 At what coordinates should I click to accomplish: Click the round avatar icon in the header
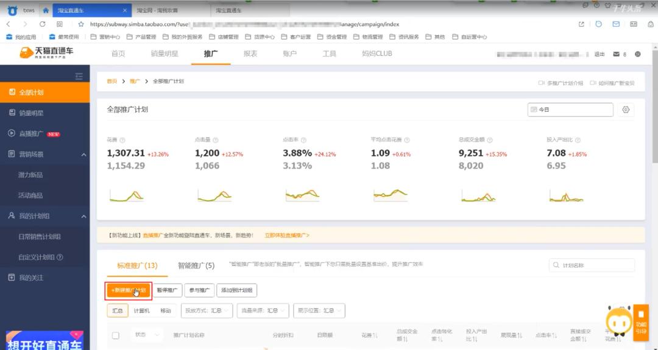[x=637, y=54]
